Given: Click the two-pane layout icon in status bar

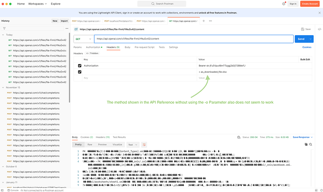Looking at the screenshot, I should tap(316, 190).
